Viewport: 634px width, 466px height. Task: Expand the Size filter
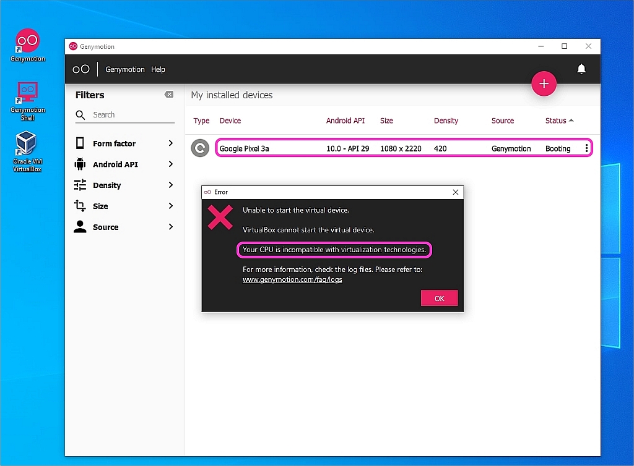coord(171,206)
